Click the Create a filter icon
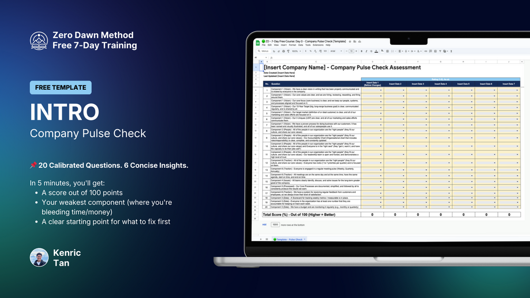The image size is (530, 298). click(x=440, y=51)
